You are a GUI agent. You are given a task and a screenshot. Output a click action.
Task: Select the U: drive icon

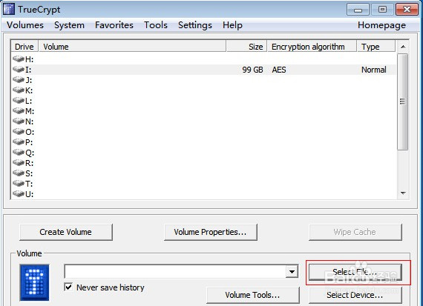[19, 193]
